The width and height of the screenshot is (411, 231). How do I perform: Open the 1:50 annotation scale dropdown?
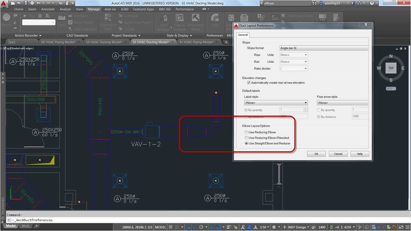pos(264,227)
